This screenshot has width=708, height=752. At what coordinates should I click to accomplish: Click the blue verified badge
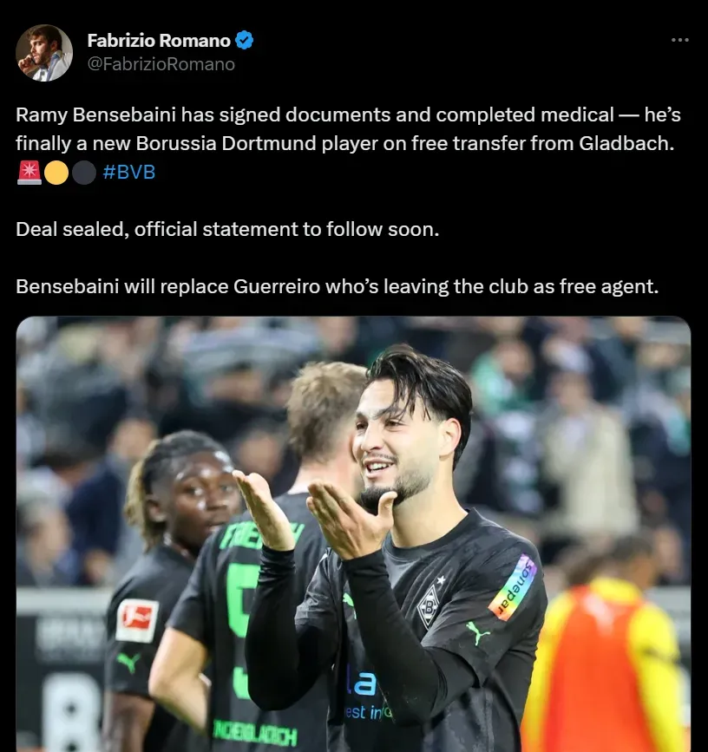tap(244, 41)
